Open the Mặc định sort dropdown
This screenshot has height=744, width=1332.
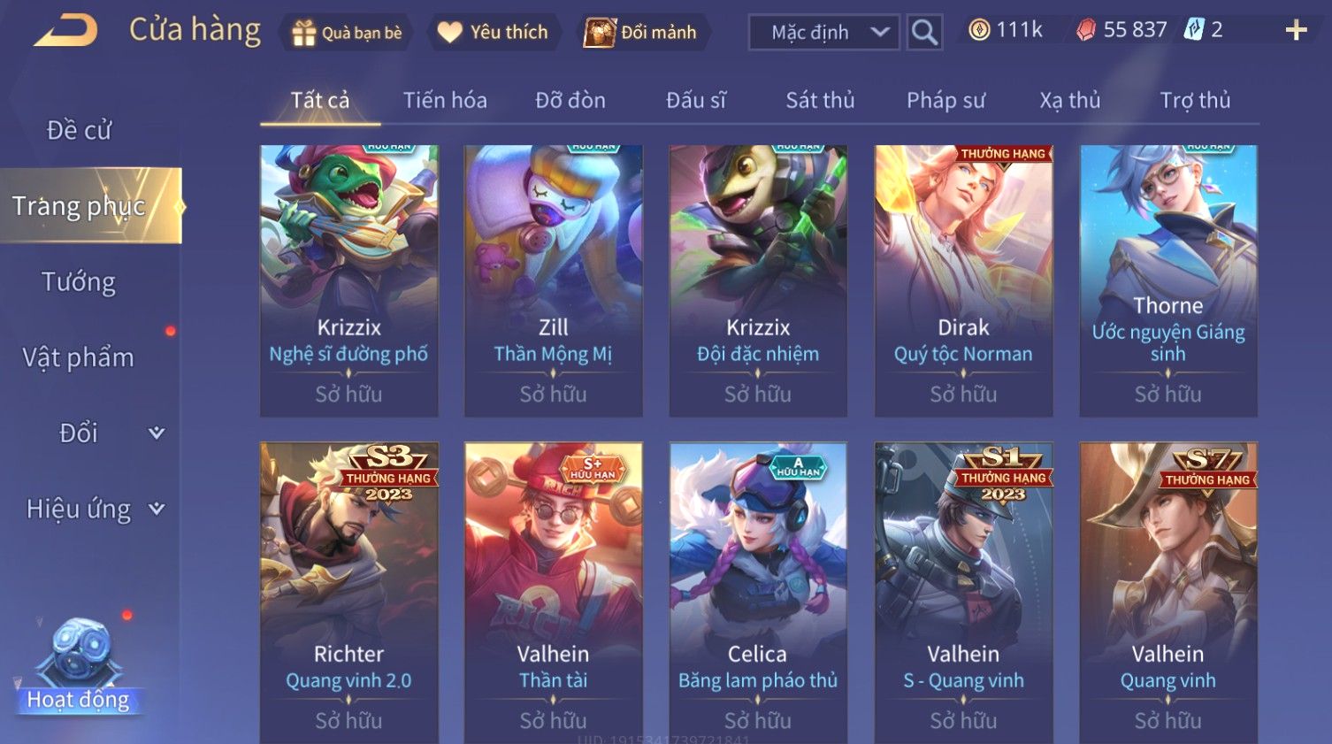[824, 33]
